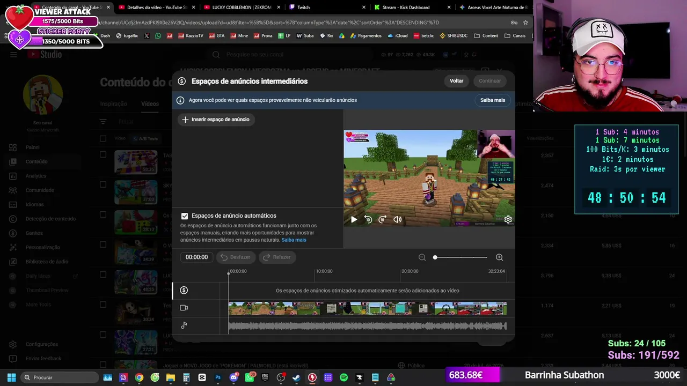
Task: Click the audio waveform track
Action: pos(367,325)
